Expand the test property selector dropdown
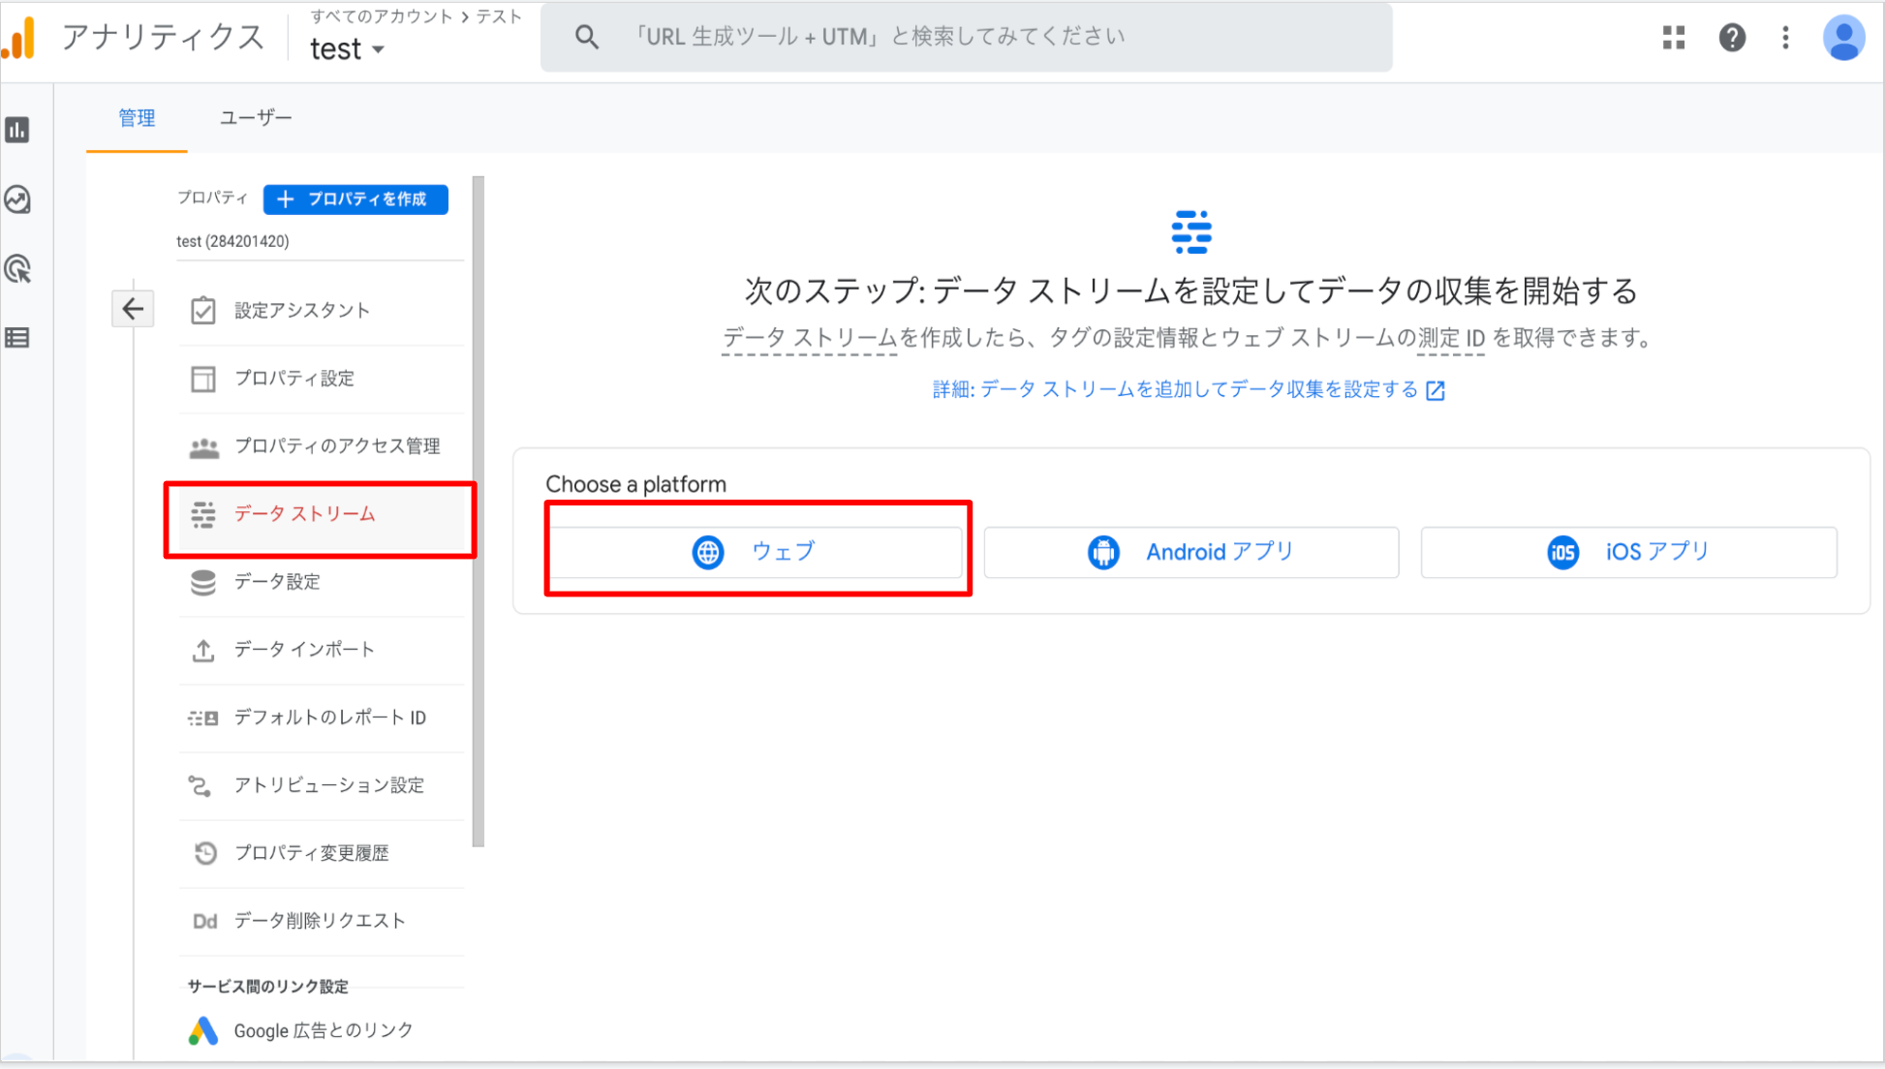This screenshot has width=1885, height=1069. tap(347, 49)
